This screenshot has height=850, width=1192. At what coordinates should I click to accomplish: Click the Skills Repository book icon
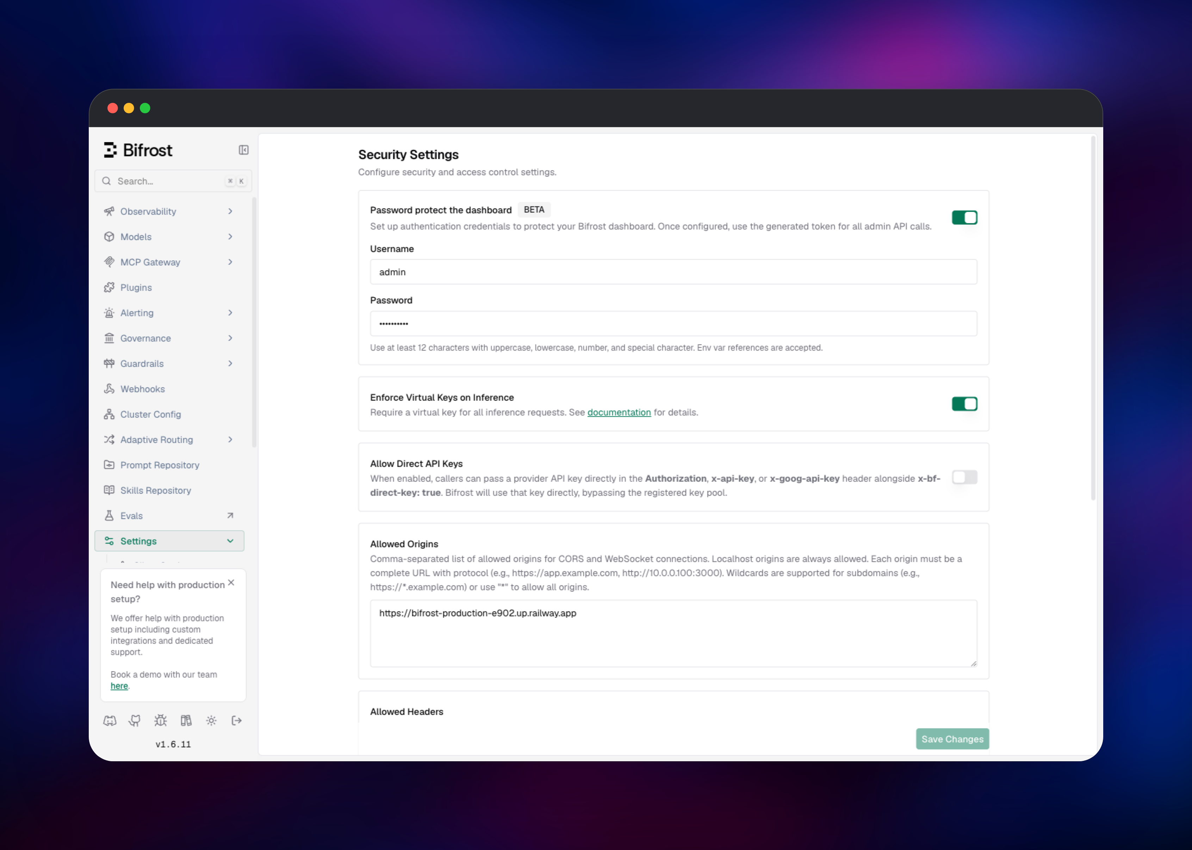pos(109,490)
